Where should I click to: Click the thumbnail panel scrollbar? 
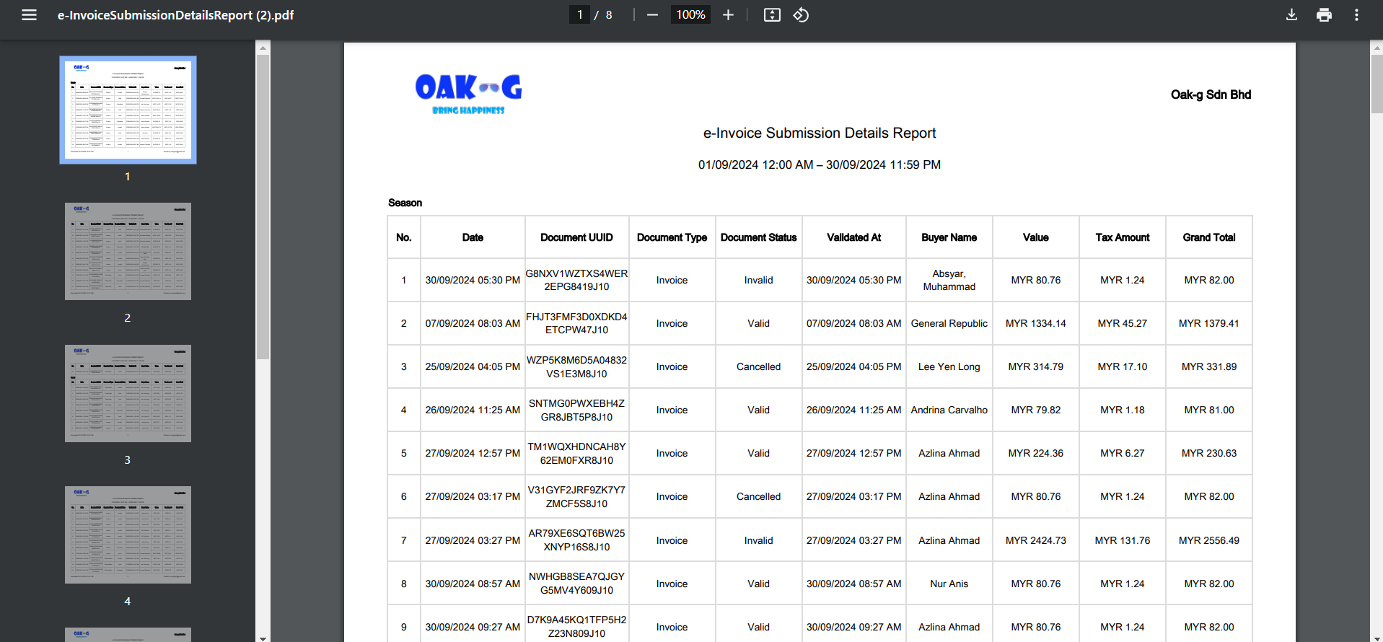(263, 206)
